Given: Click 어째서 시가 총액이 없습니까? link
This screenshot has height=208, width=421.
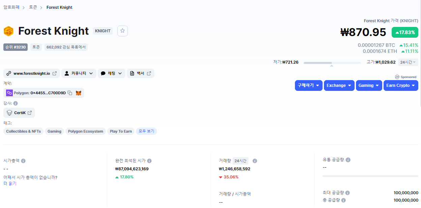Looking at the screenshot, I should [x=30, y=177].
